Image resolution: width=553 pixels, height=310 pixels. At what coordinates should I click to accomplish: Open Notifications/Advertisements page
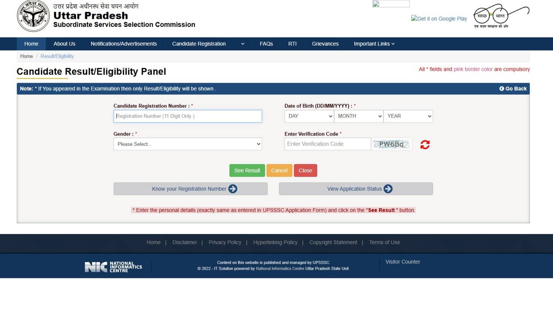(123, 44)
